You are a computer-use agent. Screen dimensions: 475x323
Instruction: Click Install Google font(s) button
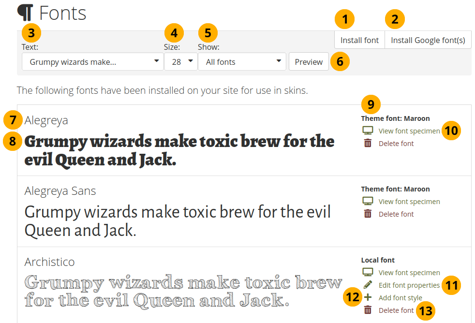(x=428, y=40)
